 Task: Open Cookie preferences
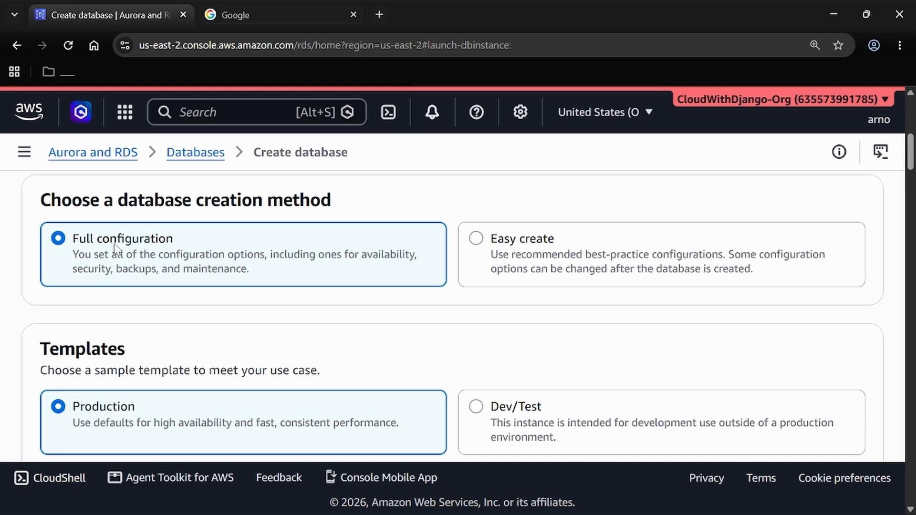[844, 478]
